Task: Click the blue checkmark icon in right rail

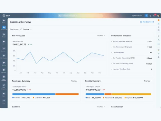Action: click(x=158, y=54)
